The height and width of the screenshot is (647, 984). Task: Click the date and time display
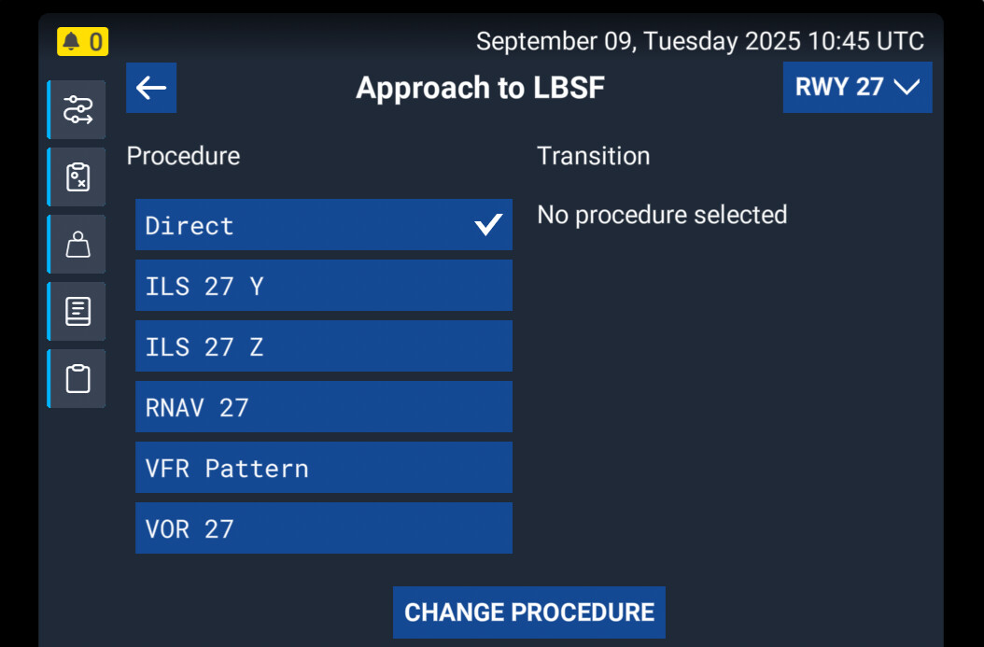[x=699, y=41]
